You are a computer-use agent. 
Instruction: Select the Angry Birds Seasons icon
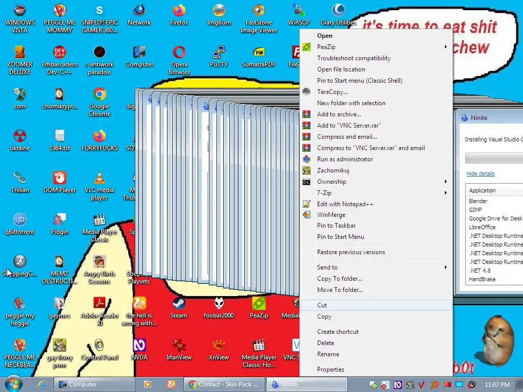pos(100,269)
